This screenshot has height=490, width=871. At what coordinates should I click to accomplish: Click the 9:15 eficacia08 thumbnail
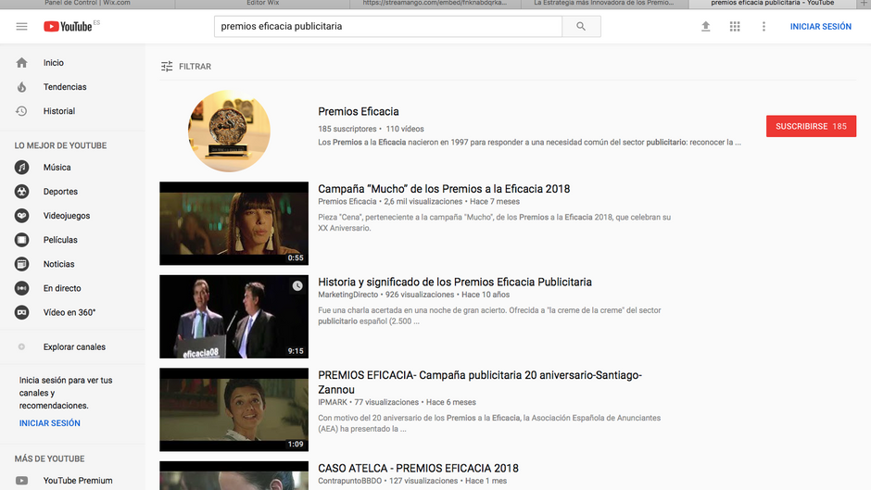coord(234,317)
